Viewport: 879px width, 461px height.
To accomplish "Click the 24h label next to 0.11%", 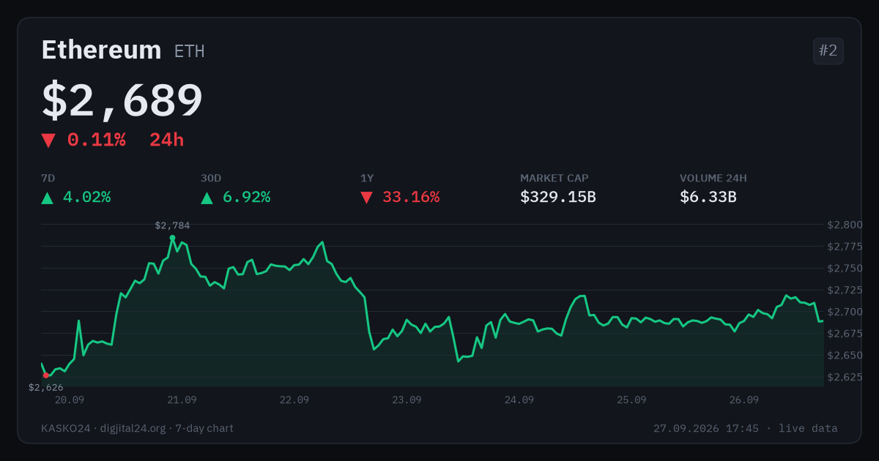I will click(x=167, y=140).
